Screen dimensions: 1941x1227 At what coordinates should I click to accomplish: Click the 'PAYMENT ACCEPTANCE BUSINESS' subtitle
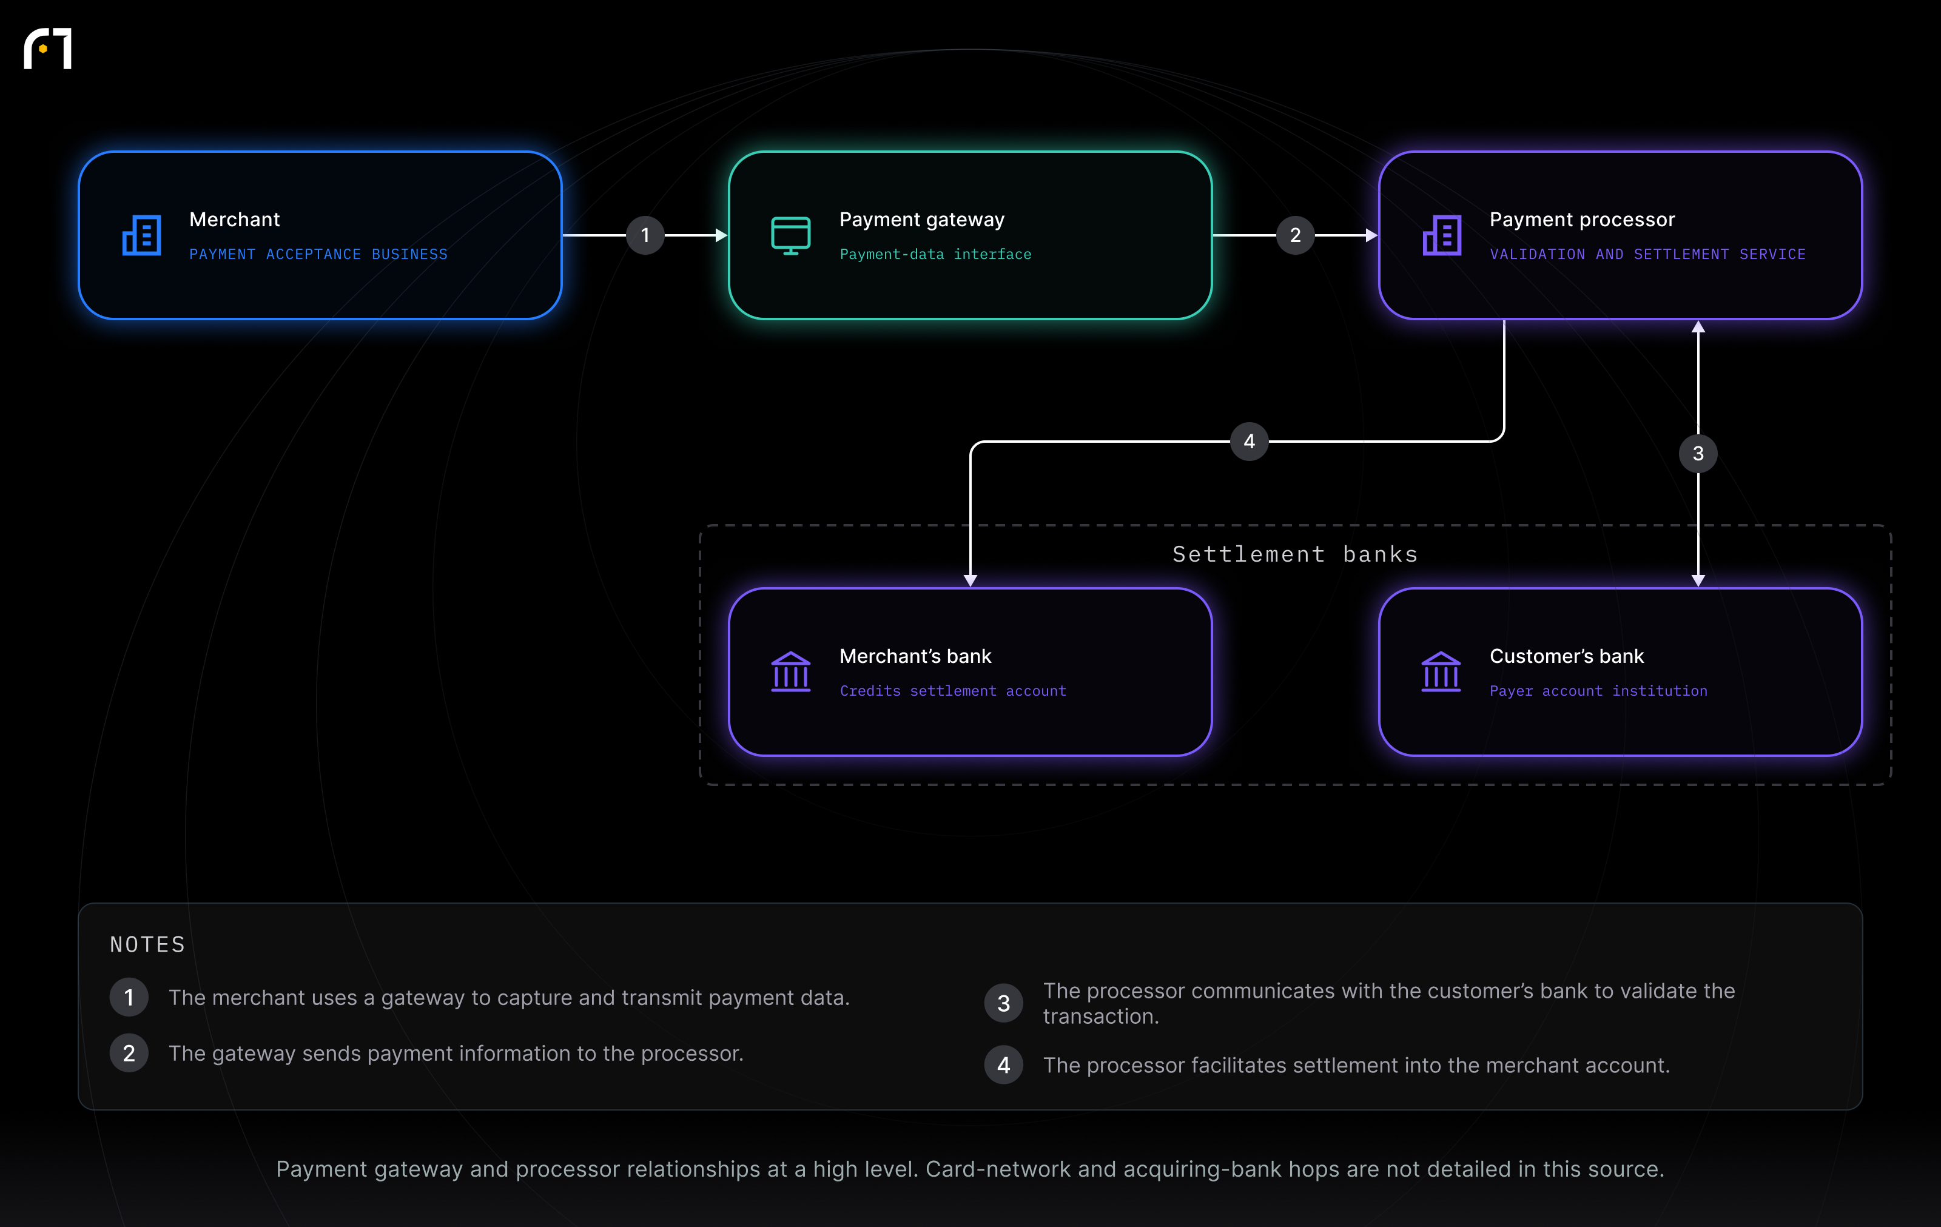click(318, 254)
